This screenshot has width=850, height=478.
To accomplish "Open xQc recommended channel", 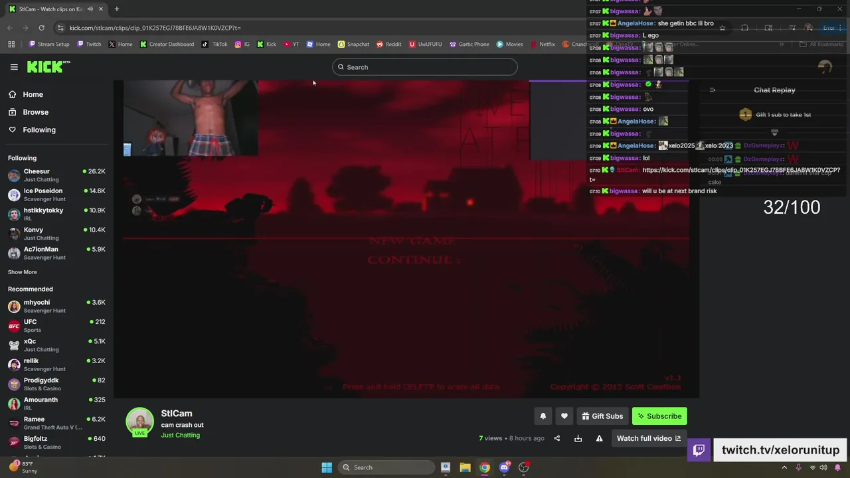I will tap(56, 345).
